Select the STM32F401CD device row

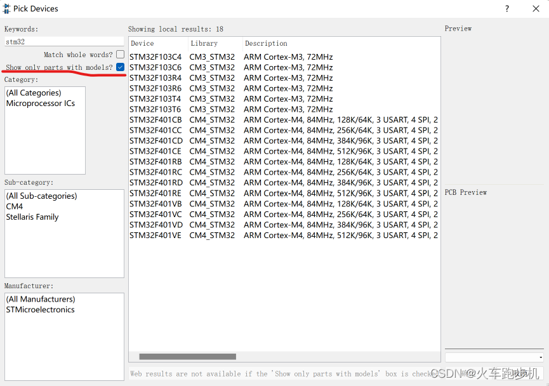click(284, 141)
